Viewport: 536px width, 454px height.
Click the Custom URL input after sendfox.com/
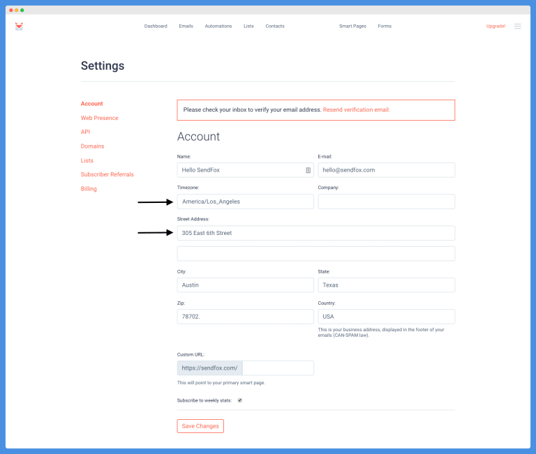coord(278,368)
